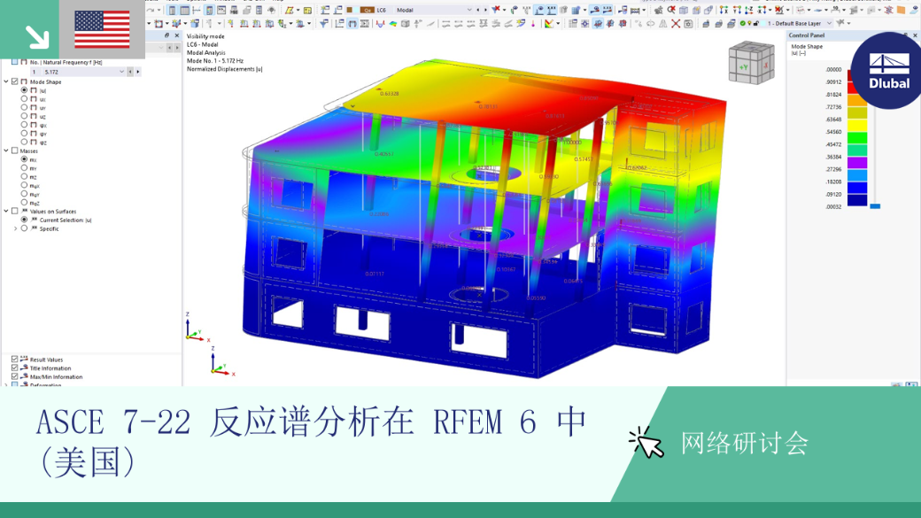This screenshot has height=518, width=921.
Task: Click the dark blue legend swatch
Action: click(857, 200)
